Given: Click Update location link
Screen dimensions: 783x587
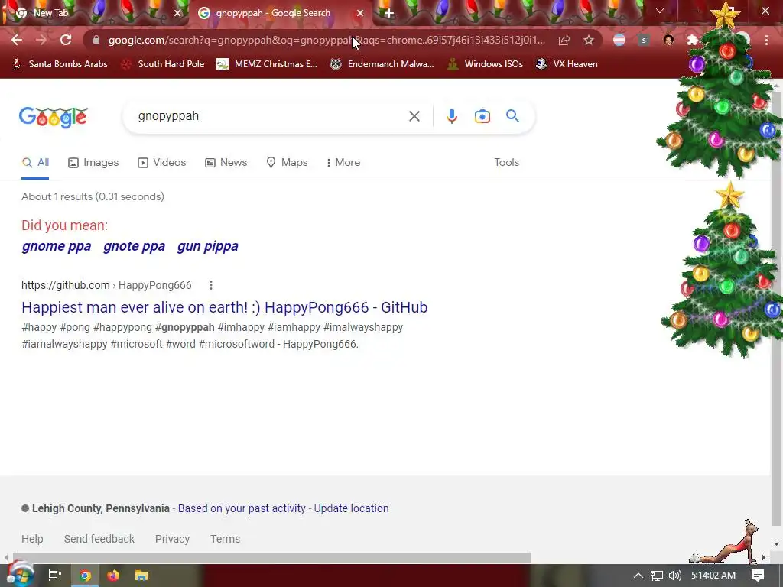Looking at the screenshot, I should (x=351, y=508).
